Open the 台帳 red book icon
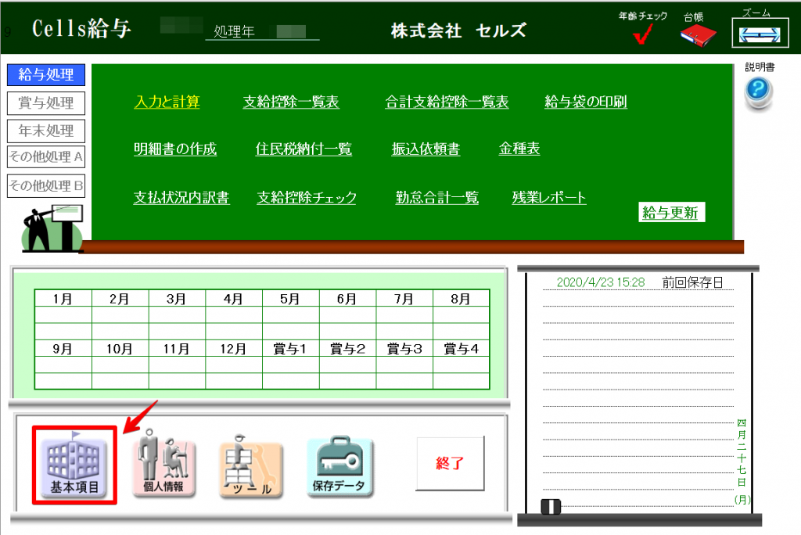This screenshot has height=535, width=801. pos(698,34)
